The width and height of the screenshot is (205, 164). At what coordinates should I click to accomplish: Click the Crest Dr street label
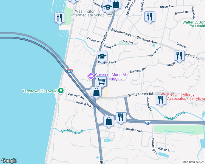pos(182,45)
